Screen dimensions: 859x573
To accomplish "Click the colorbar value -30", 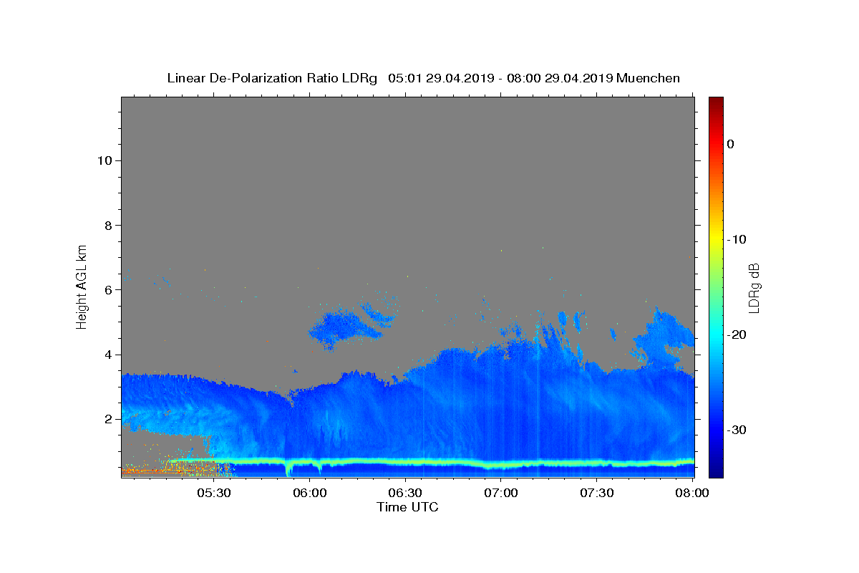I will pyautogui.click(x=737, y=430).
